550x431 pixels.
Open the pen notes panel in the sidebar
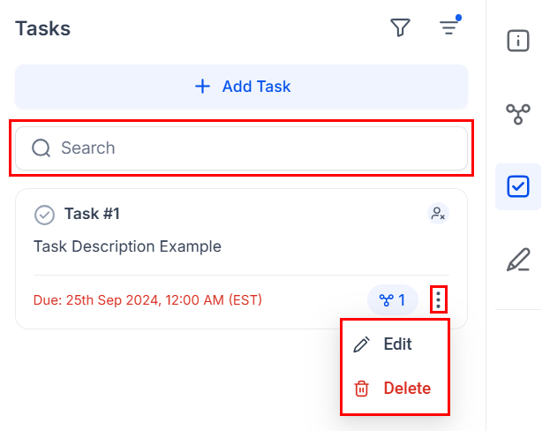click(518, 260)
